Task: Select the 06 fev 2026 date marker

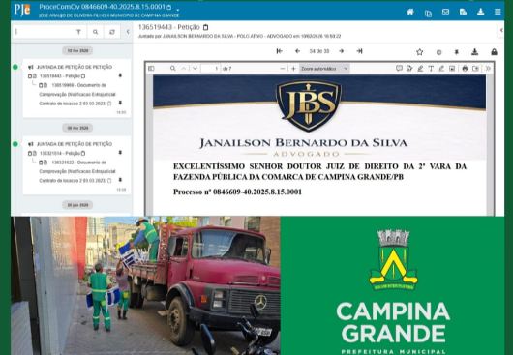Action: click(x=77, y=128)
